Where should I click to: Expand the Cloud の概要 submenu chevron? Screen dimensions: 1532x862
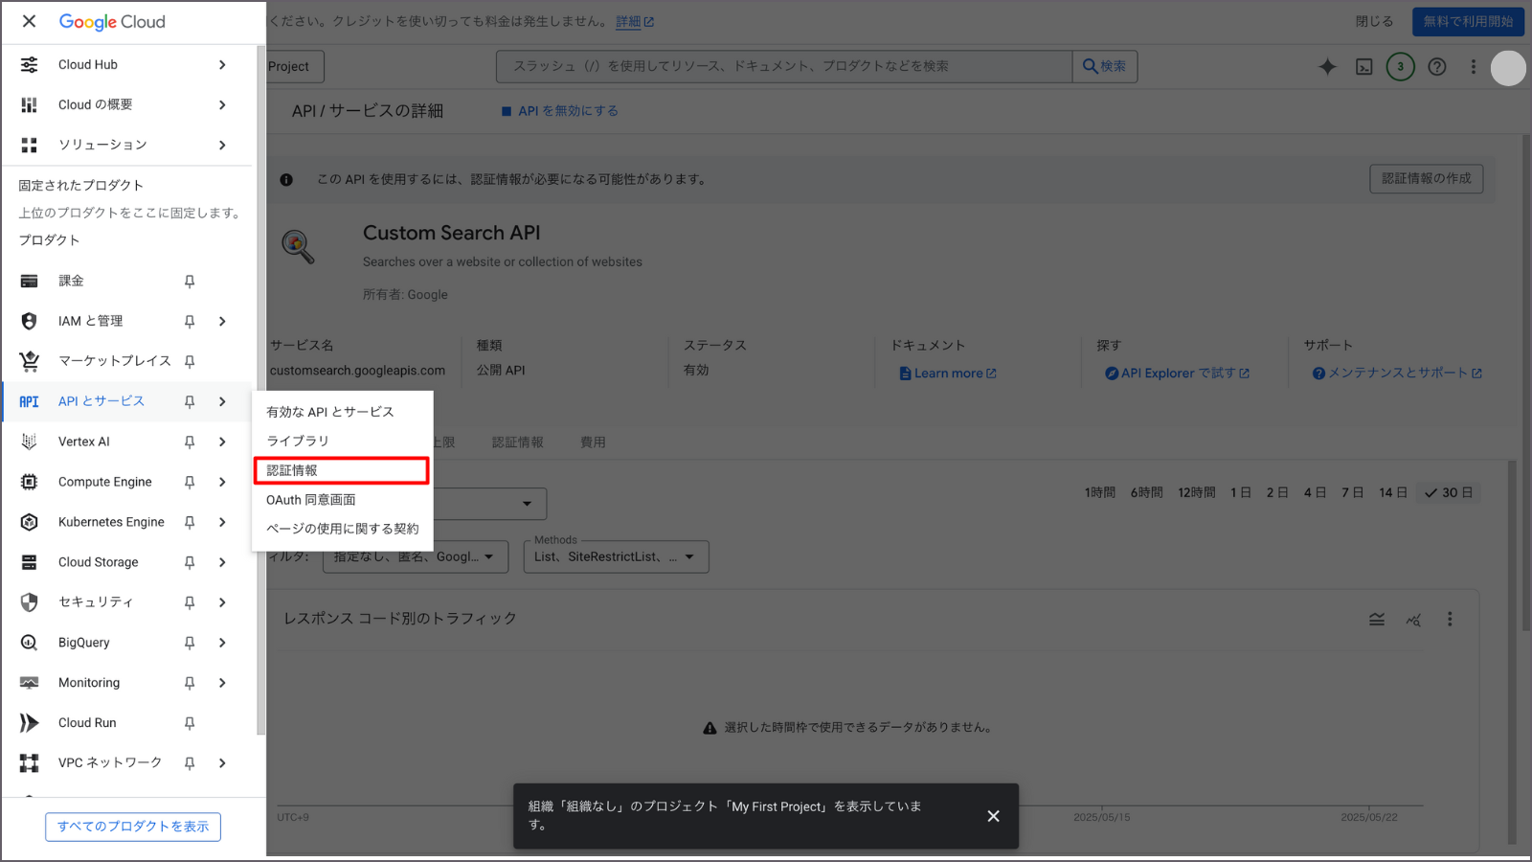pos(222,104)
